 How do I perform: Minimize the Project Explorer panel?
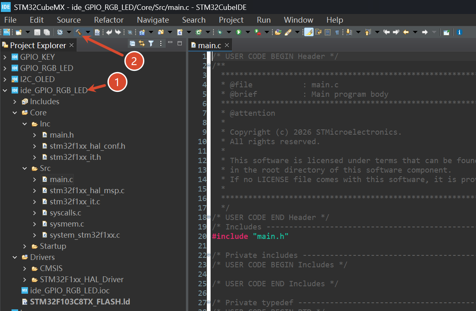tap(170, 43)
